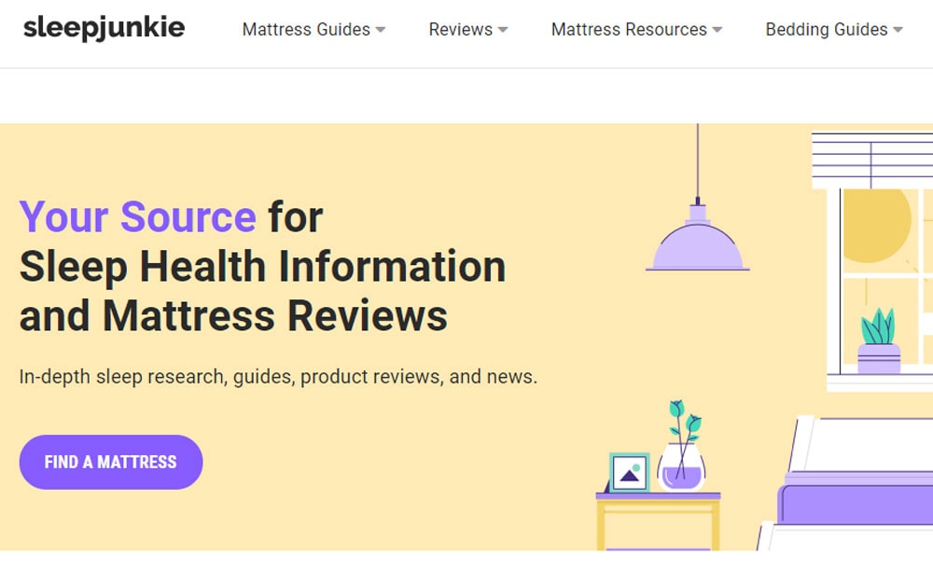Click the window blinds illustration
The width and height of the screenshot is (933, 583).
point(871,160)
